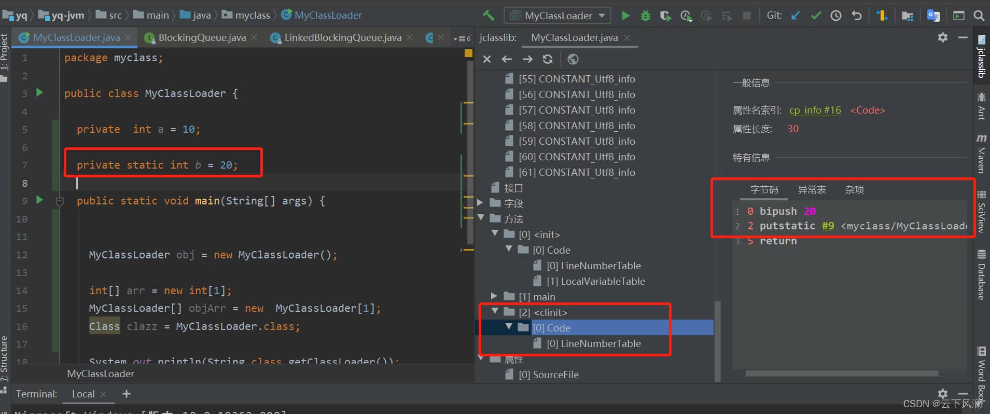Open Project Structure folder icon
The width and height of the screenshot is (990, 414).
907,16
